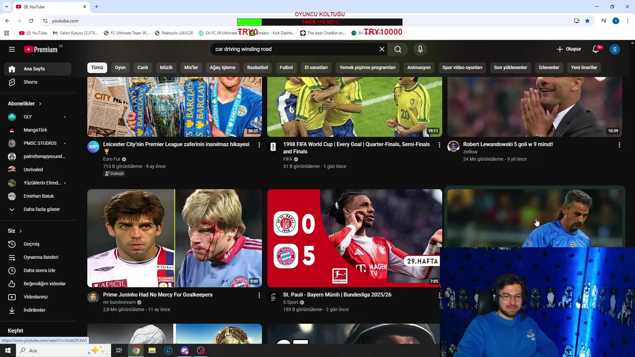Open File Explorer from the taskbar

click(x=152, y=351)
